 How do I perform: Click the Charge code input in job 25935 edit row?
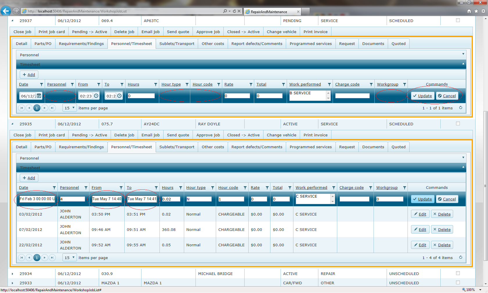(354, 199)
